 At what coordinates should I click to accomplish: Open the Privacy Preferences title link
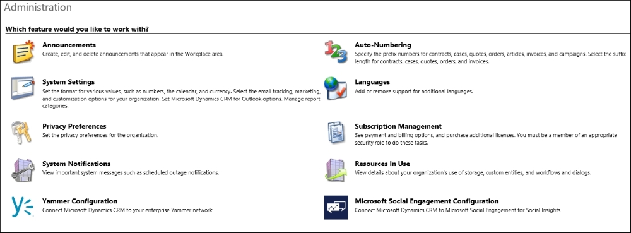tap(74, 126)
